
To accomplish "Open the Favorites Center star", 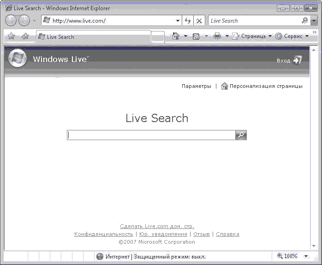I will (11, 36).
